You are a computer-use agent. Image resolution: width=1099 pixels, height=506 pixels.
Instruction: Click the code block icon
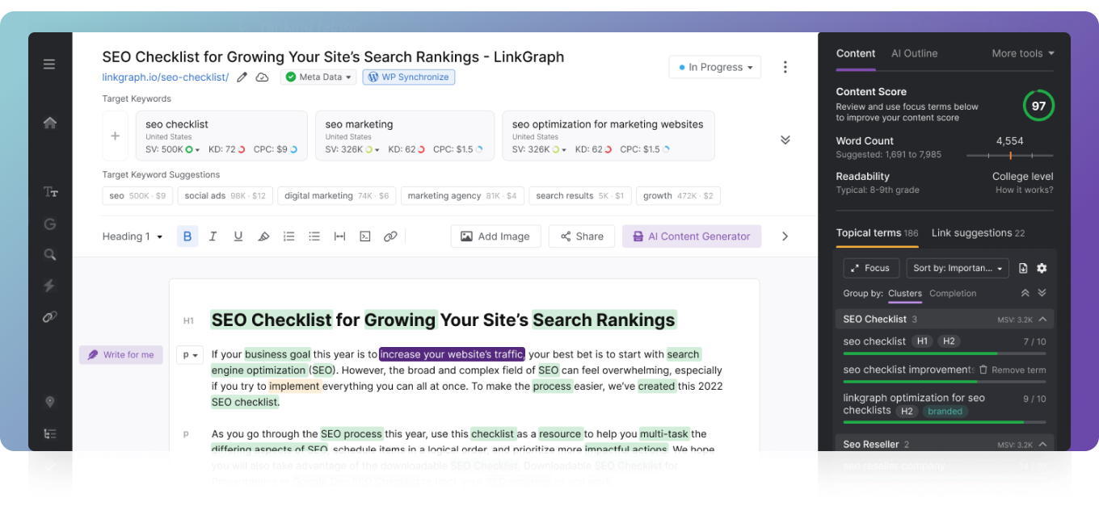tap(365, 236)
